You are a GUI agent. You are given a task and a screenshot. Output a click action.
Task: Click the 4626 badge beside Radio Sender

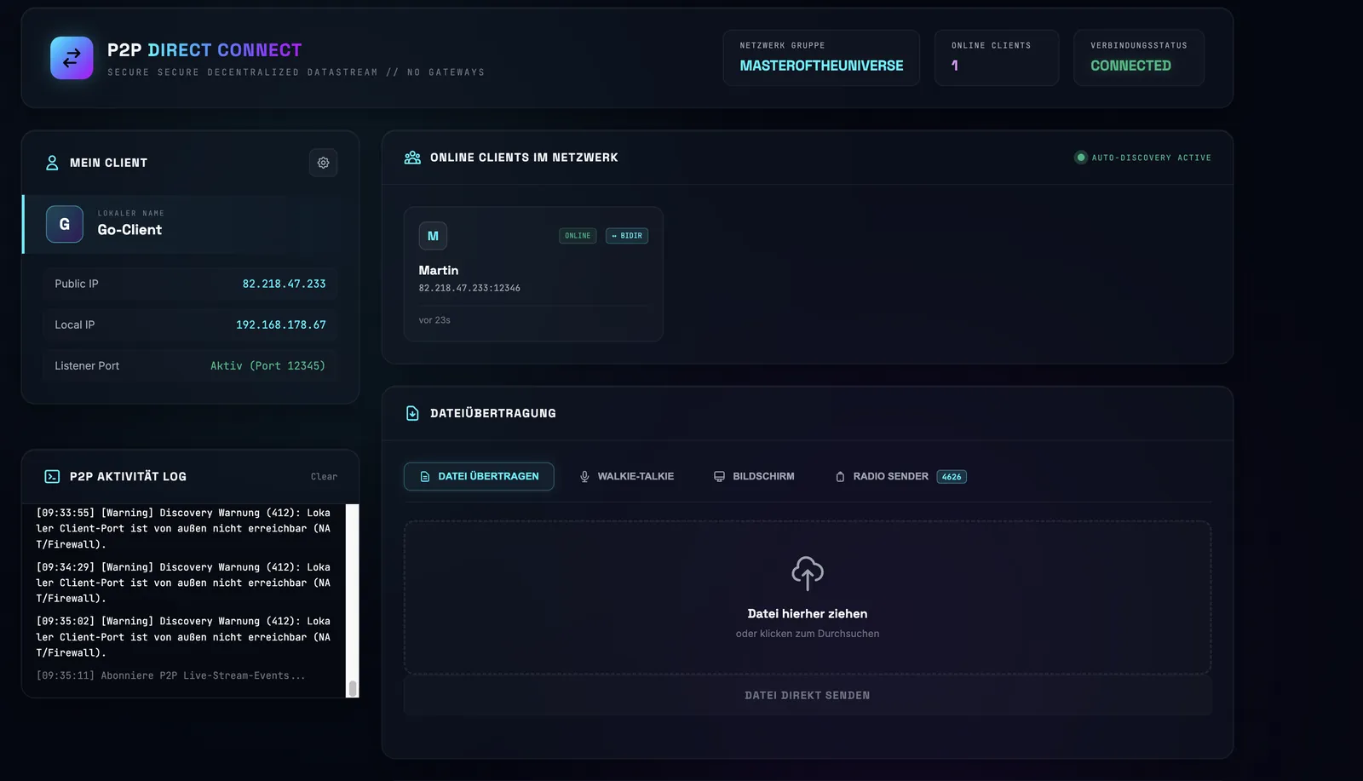pos(952,477)
